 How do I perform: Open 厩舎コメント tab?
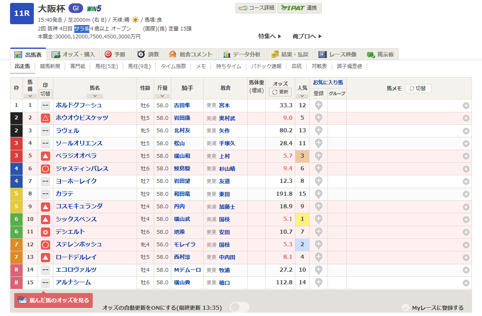click(191, 54)
